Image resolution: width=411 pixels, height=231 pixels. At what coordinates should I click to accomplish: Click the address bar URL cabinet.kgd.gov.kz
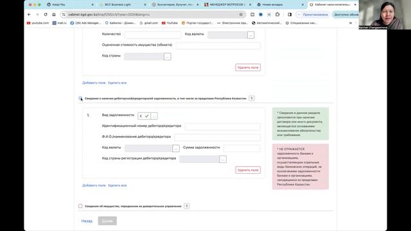pos(109,15)
